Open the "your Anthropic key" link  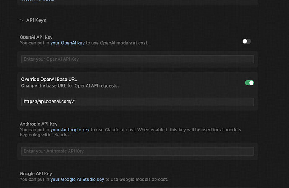coord(70,130)
